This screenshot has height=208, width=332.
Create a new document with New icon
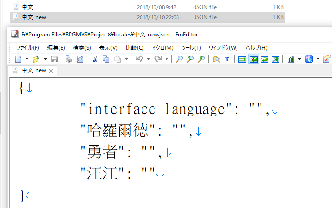click(18, 59)
